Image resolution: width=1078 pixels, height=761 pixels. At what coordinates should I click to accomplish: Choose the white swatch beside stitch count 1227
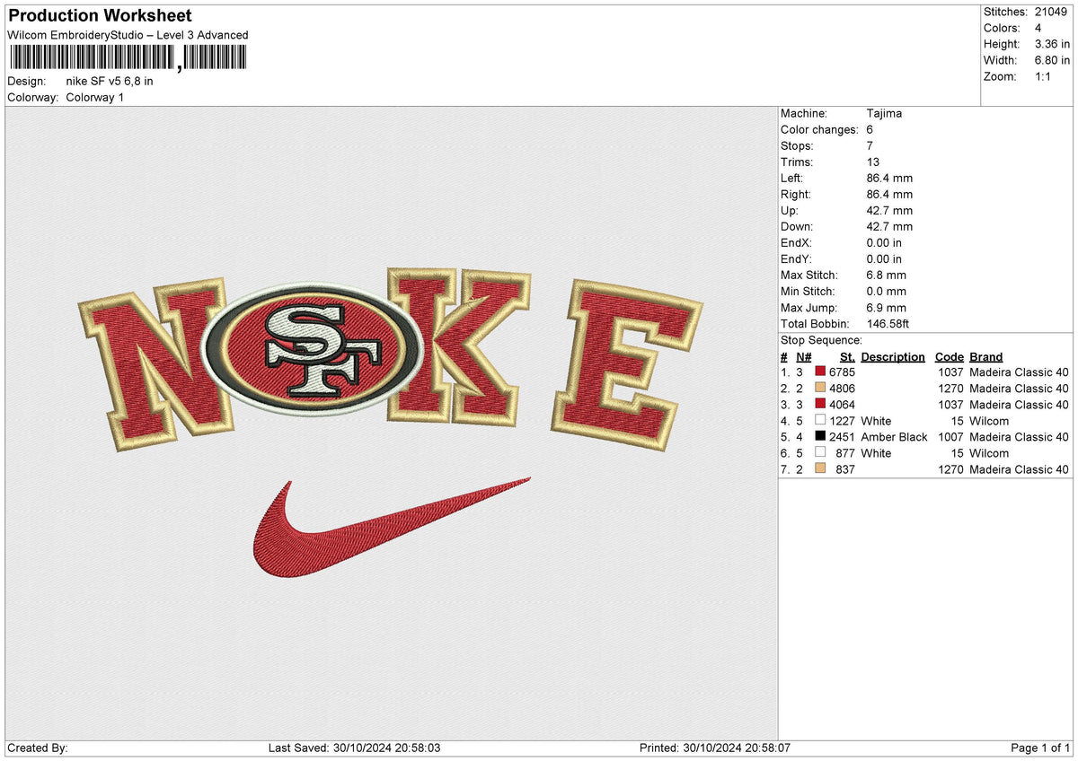(820, 421)
